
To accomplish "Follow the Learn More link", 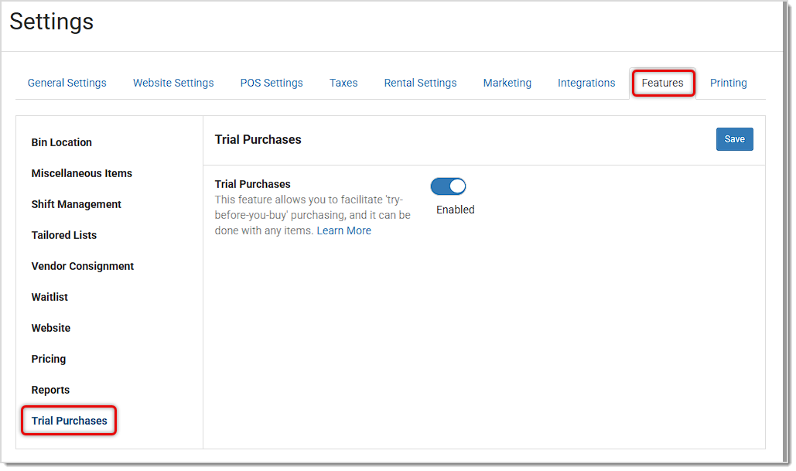I will point(343,231).
